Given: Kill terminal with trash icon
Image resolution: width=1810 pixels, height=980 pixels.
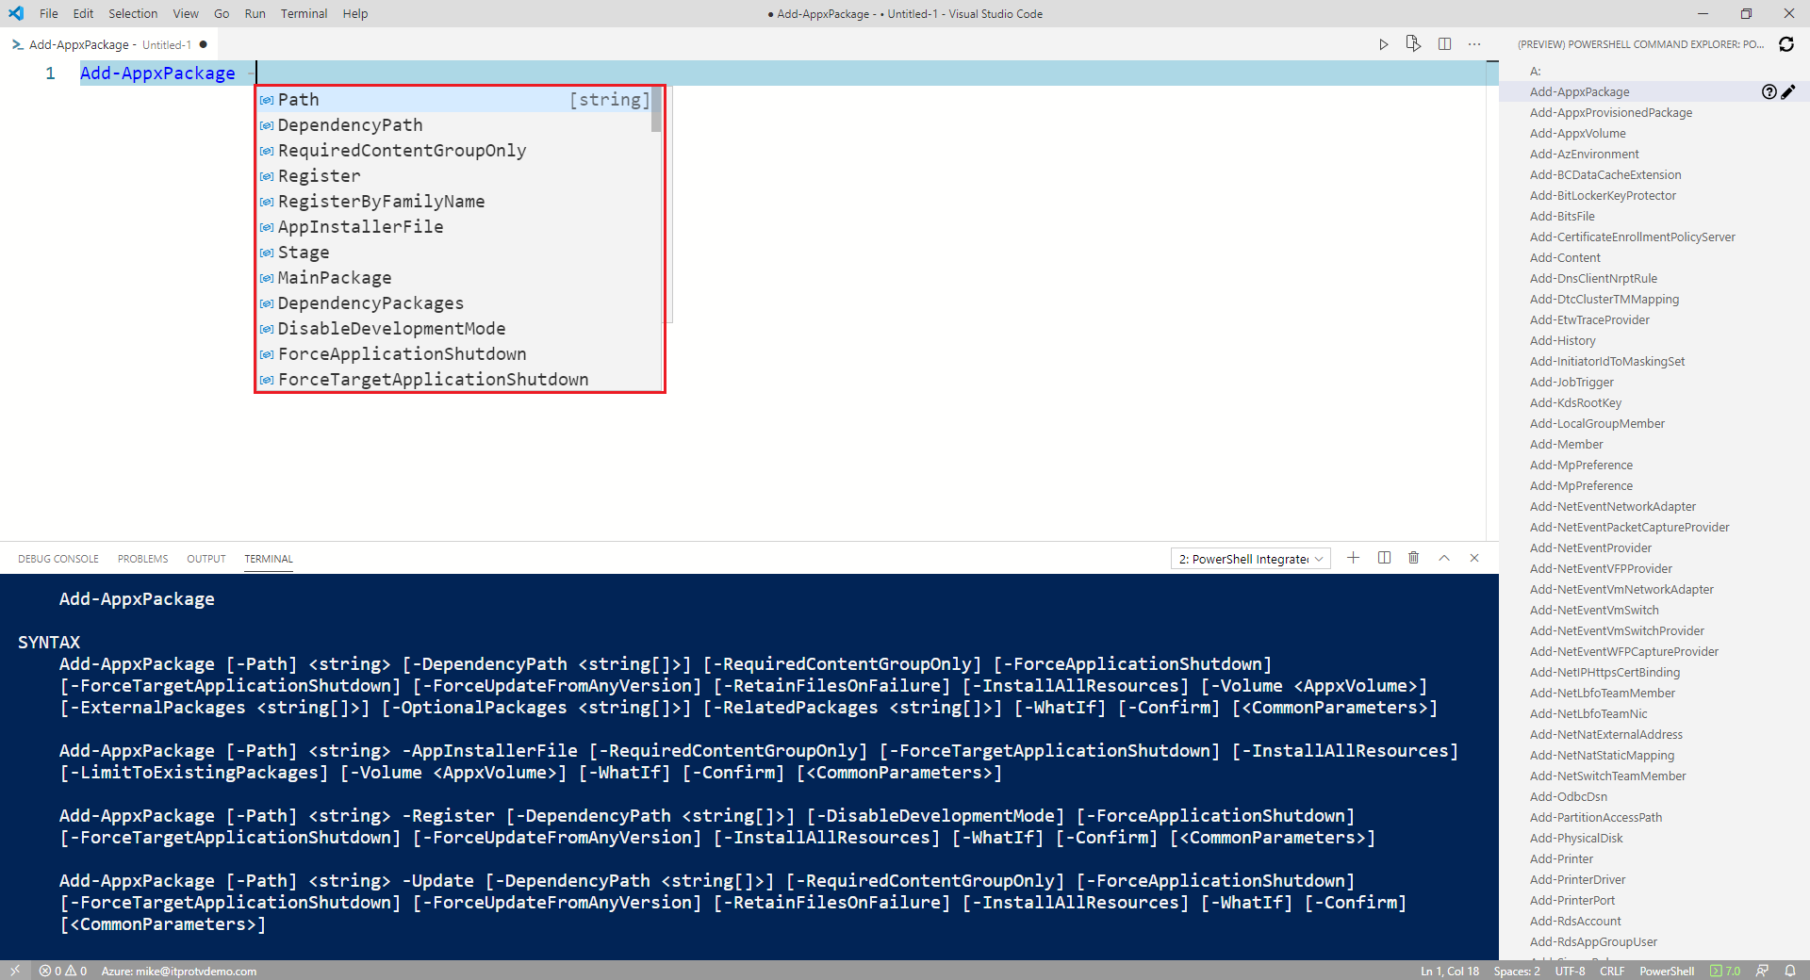Looking at the screenshot, I should (x=1413, y=558).
